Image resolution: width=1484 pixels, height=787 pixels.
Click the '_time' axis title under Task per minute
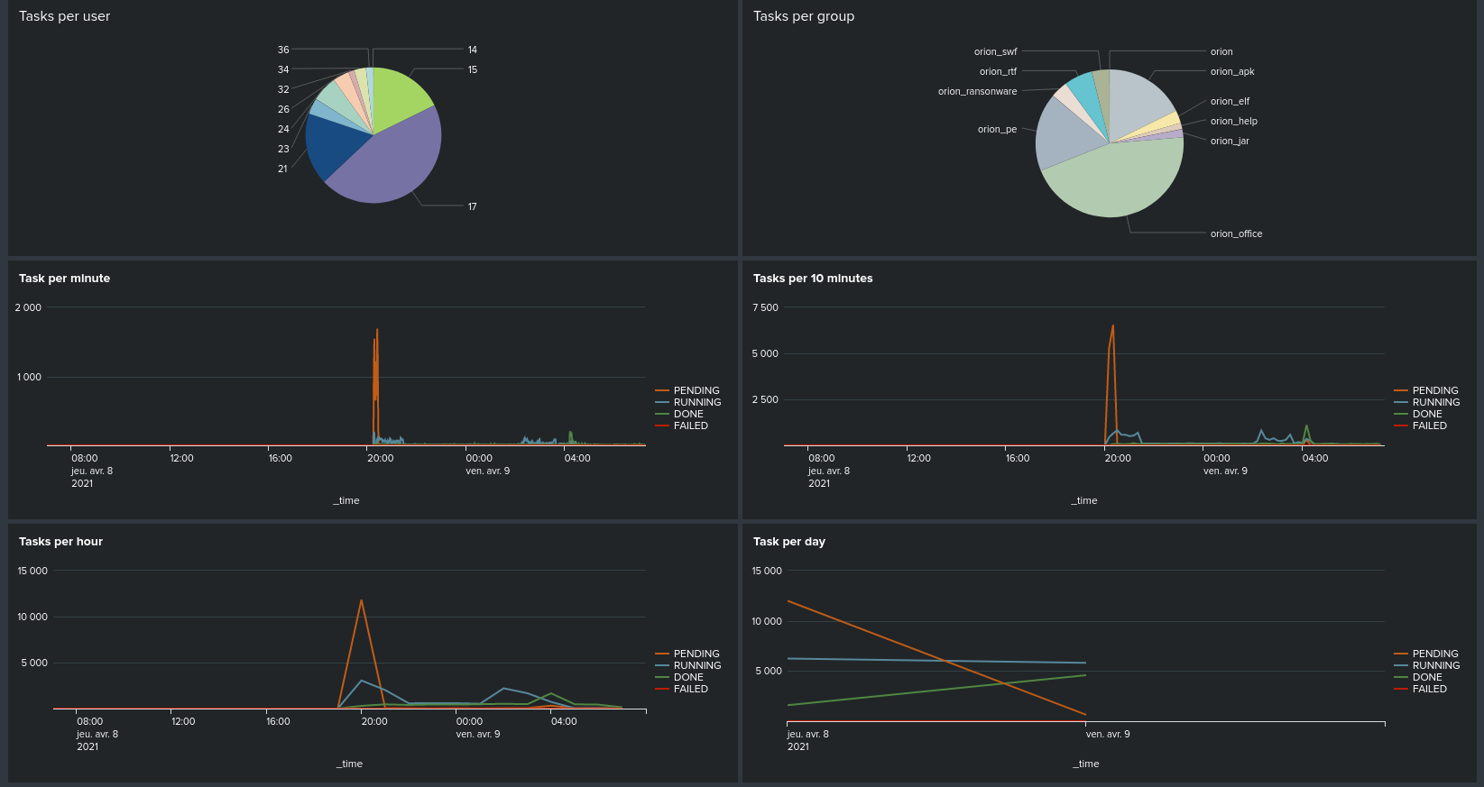click(346, 500)
